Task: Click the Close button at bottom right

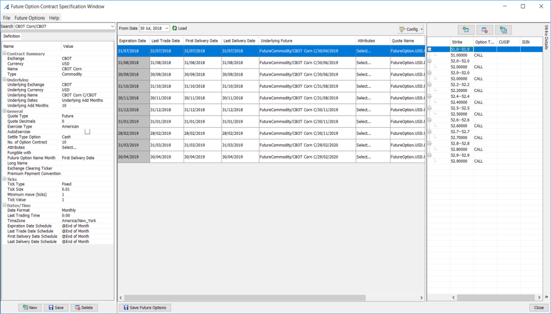Action: point(539,307)
